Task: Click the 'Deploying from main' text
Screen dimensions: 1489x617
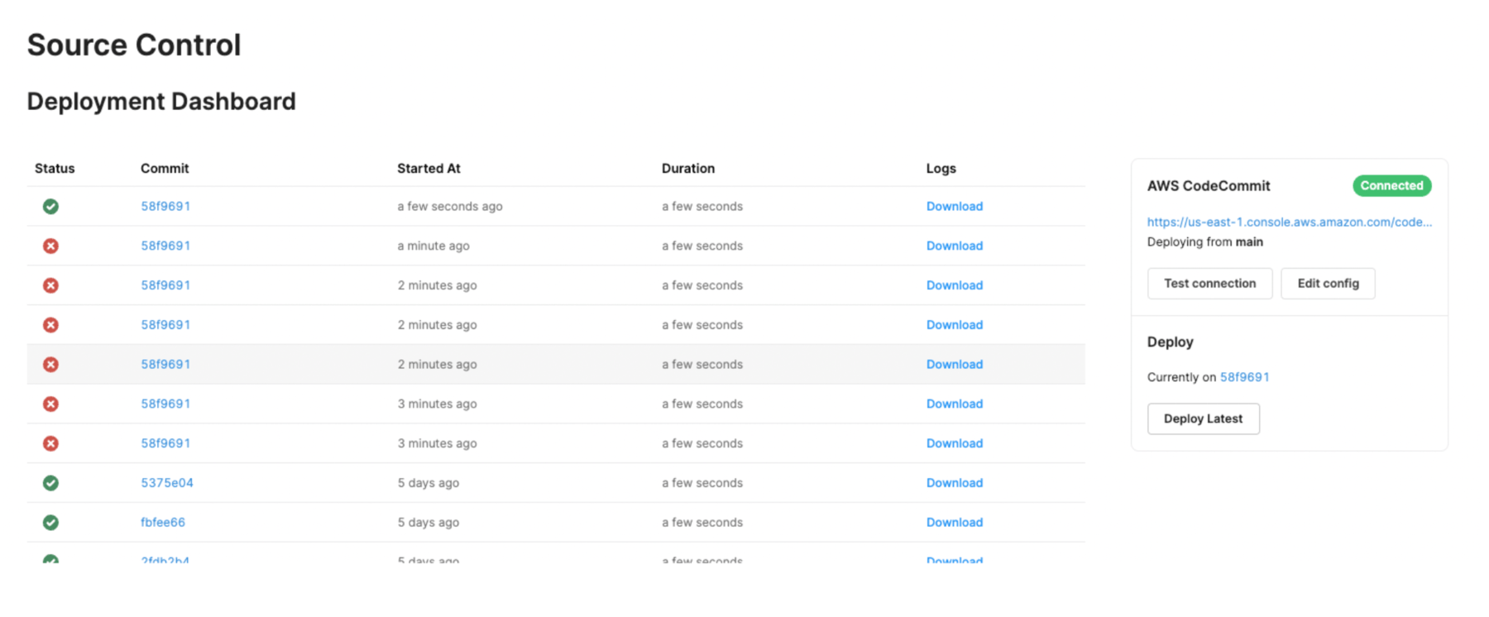Action: point(1205,242)
